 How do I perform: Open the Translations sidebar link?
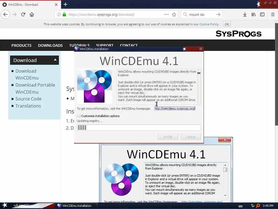click(x=28, y=106)
